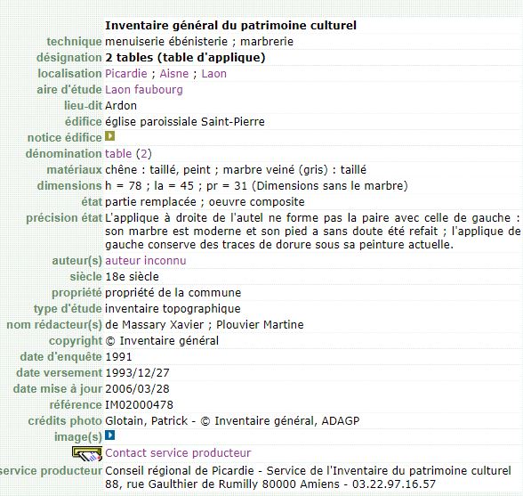The width and height of the screenshot is (523, 496).
Task: Click the contact mailbox icon
Action: 87,454
